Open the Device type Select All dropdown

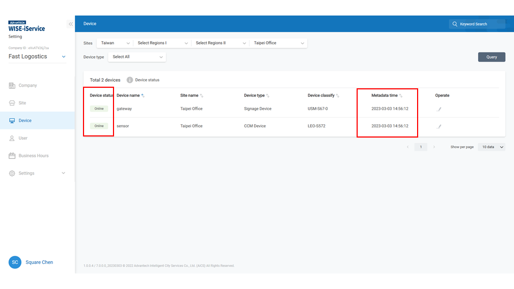tap(137, 57)
